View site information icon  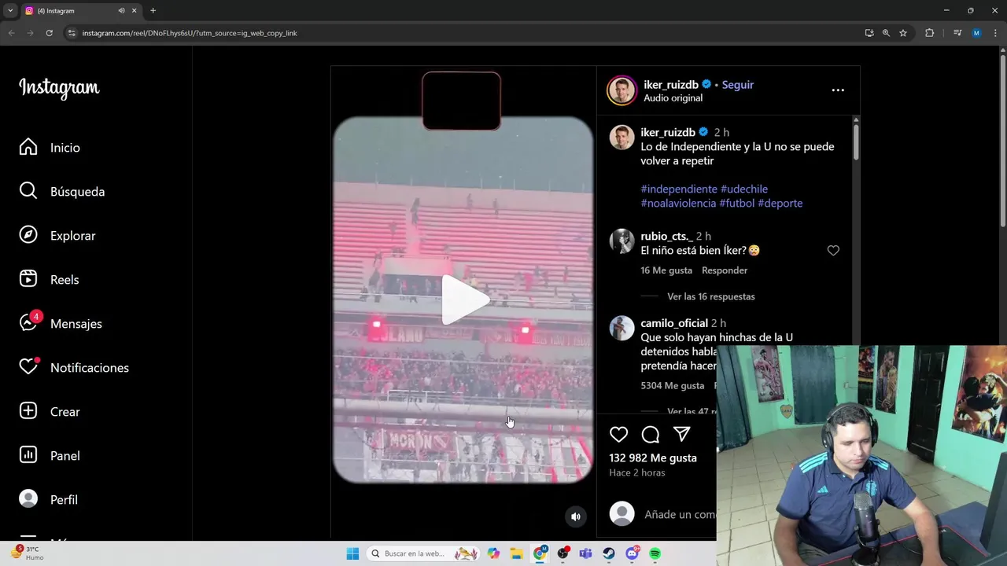pyautogui.click(x=72, y=33)
